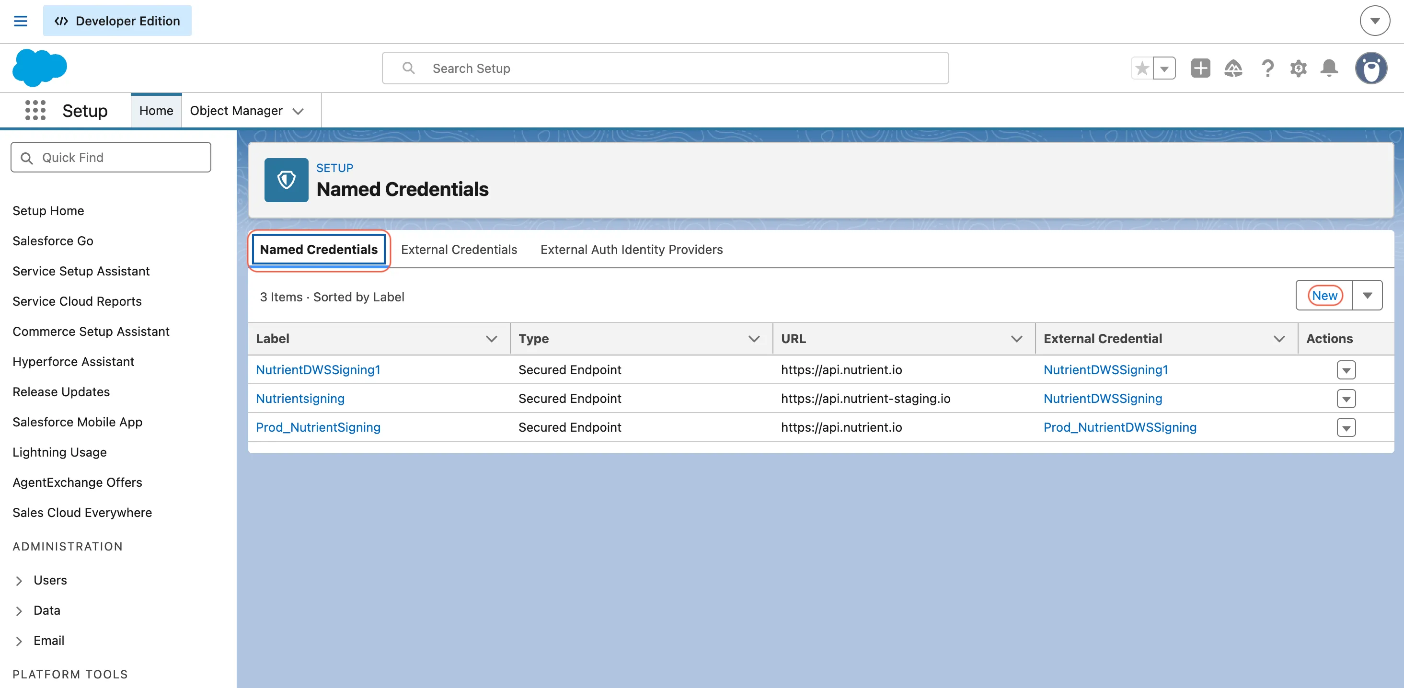Open the External Credential column chevron
The height and width of the screenshot is (688, 1404).
[x=1279, y=339]
